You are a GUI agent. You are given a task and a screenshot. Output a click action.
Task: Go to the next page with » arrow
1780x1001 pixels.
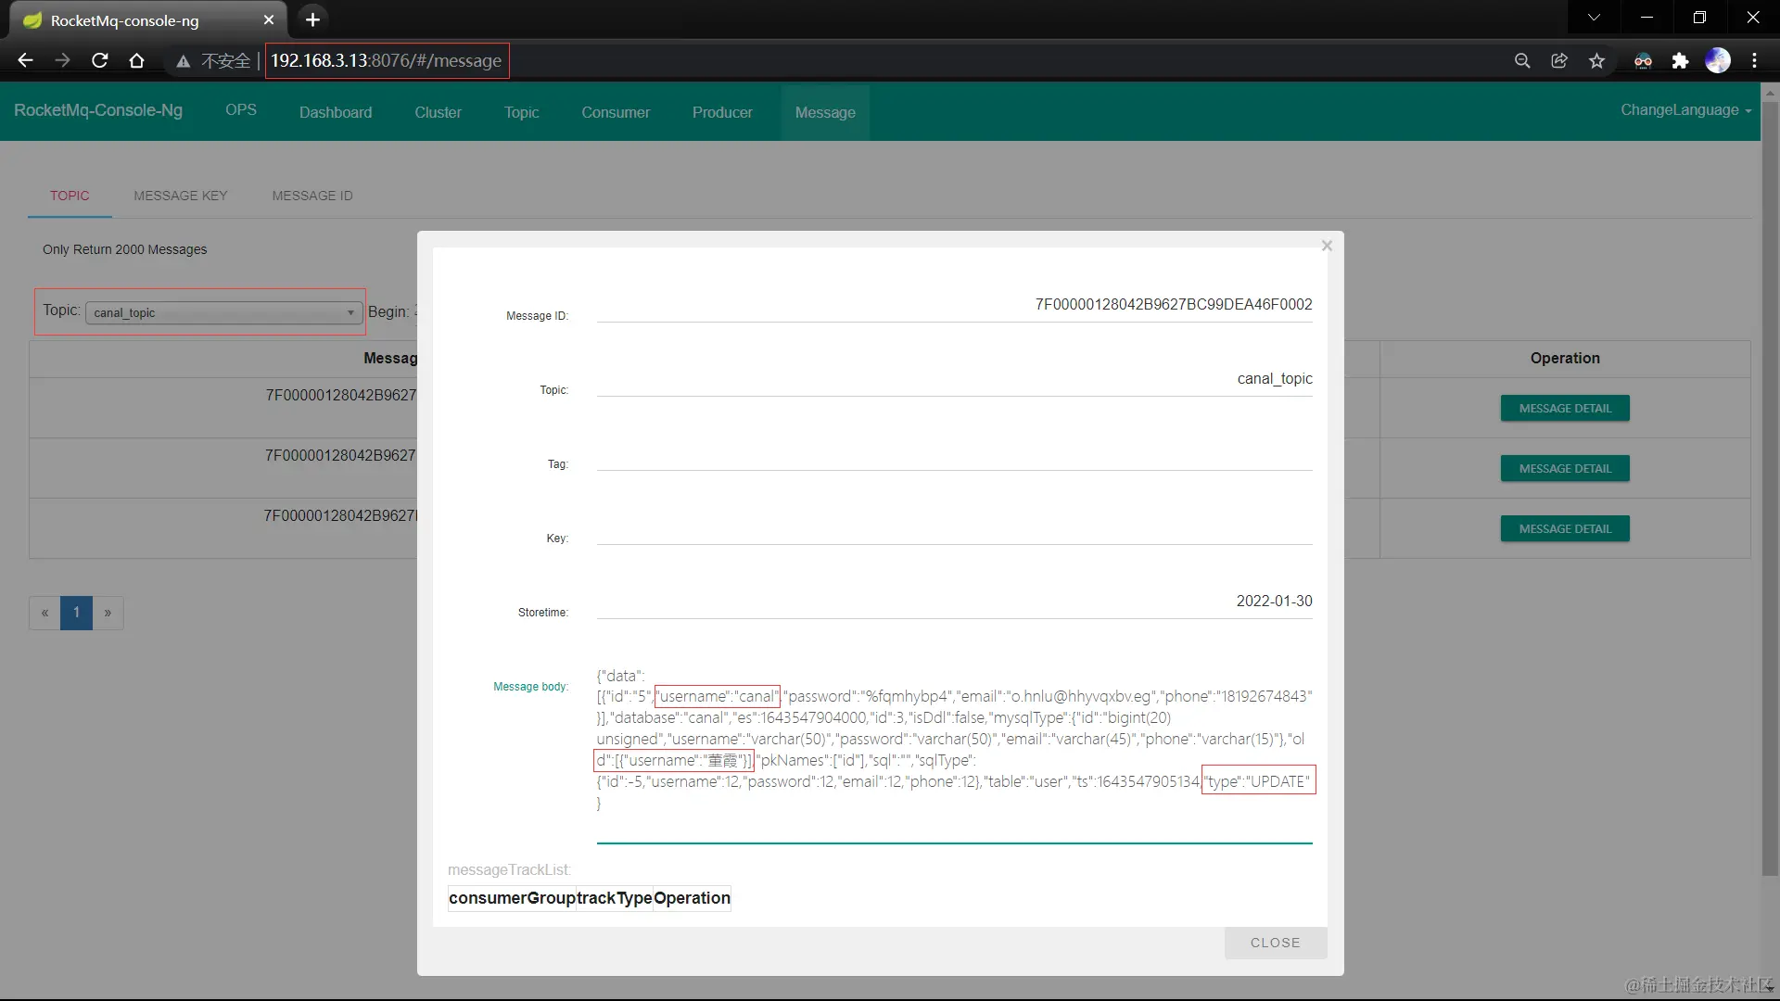tap(108, 613)
